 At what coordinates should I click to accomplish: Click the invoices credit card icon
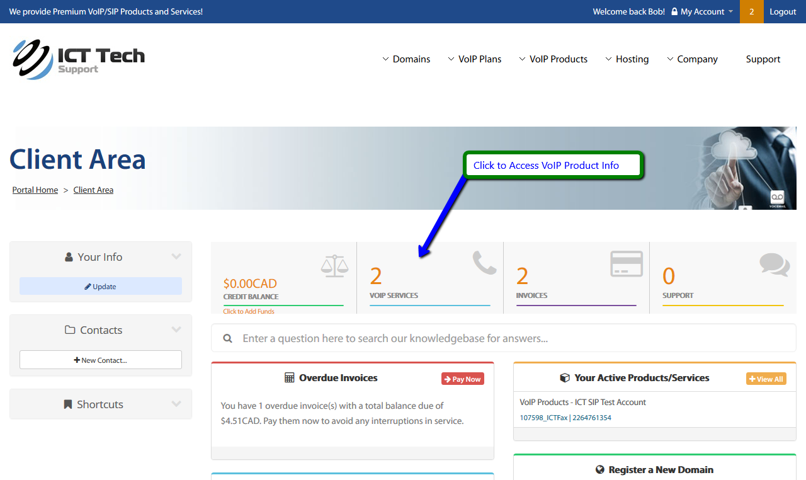coord(627,263)
